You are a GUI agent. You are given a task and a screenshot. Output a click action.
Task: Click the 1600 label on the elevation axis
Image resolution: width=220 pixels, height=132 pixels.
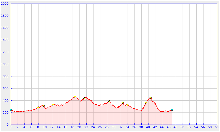tap(5, 28)
